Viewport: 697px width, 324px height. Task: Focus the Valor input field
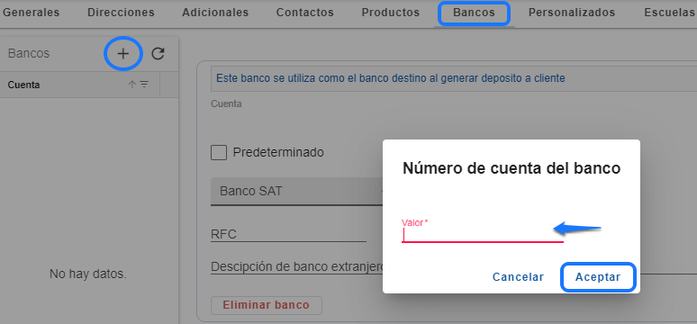pos(483,234)
